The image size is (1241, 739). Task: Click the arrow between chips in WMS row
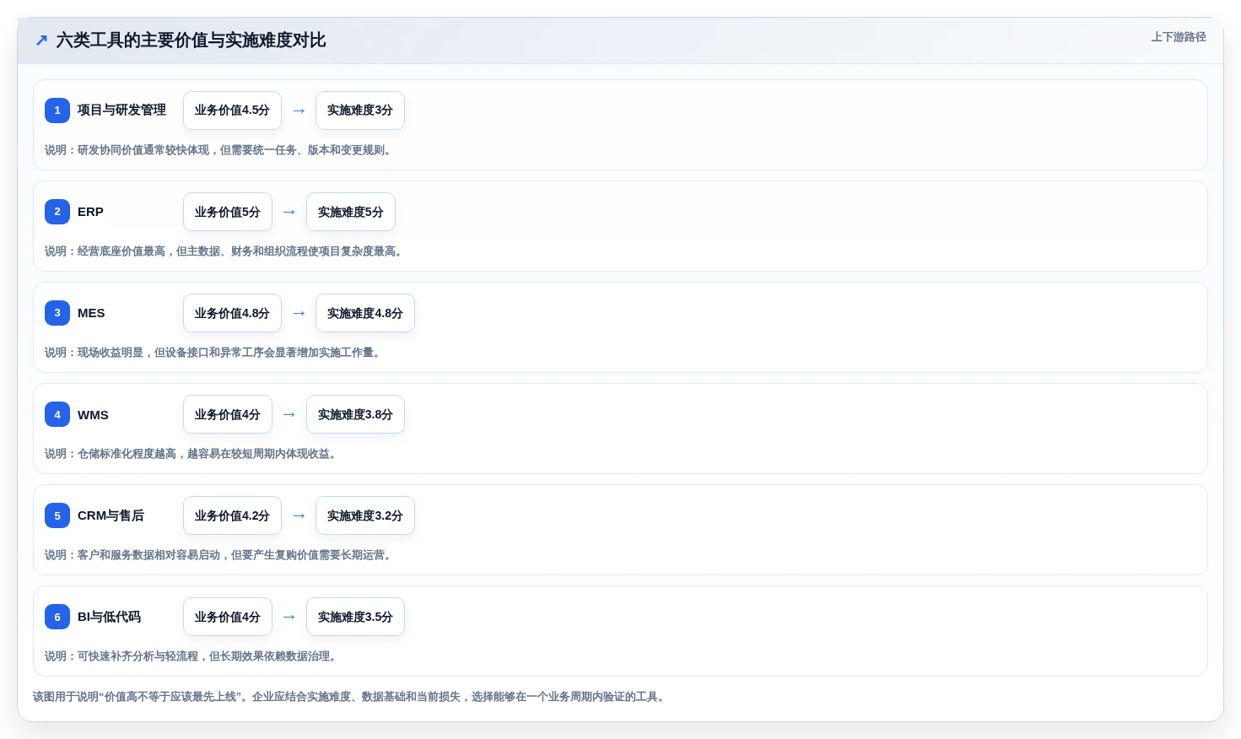289,414
